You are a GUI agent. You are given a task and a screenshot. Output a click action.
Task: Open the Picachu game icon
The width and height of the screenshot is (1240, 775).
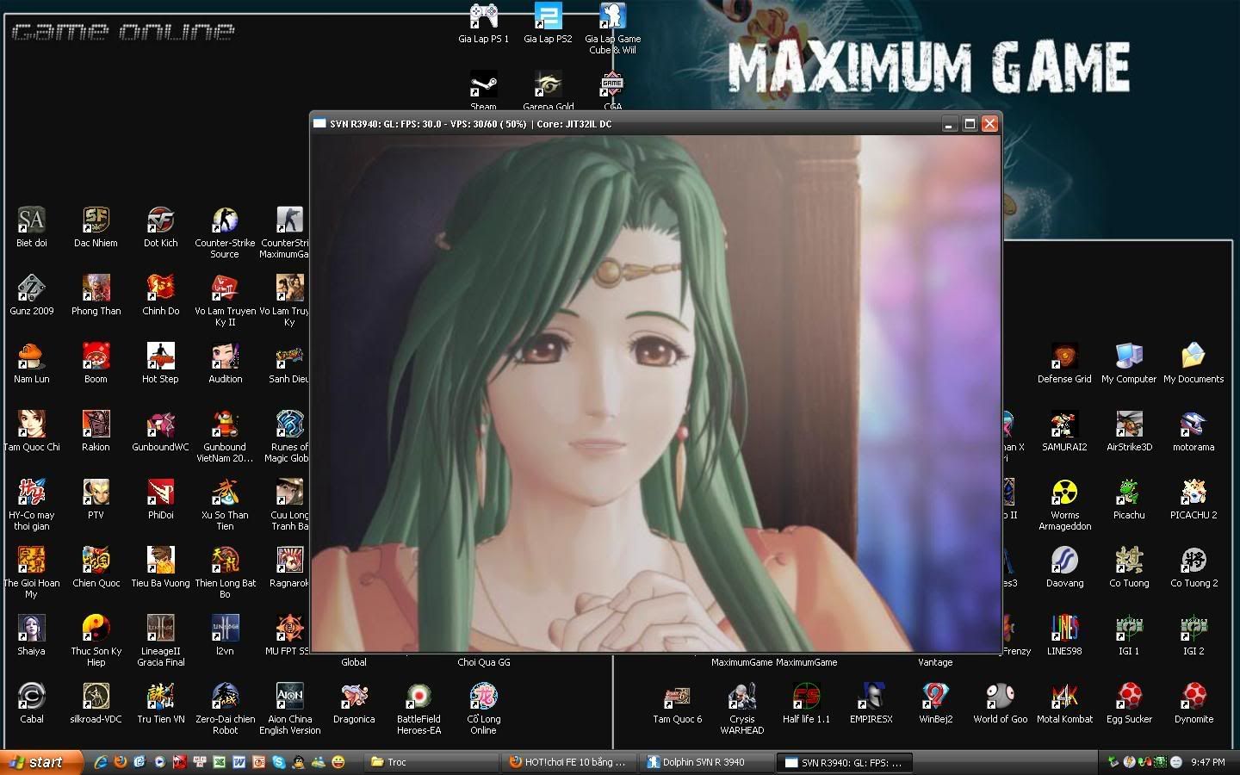pyautogui.click(x=1129, y=493)
